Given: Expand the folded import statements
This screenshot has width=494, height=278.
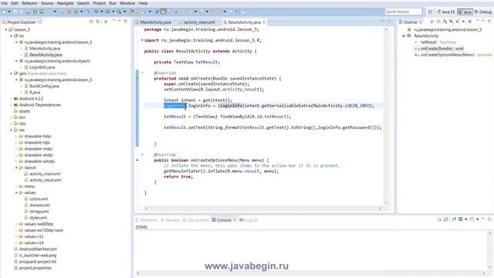Looking at the screenshot, I should pyautogui.click(x=142, y=40).
